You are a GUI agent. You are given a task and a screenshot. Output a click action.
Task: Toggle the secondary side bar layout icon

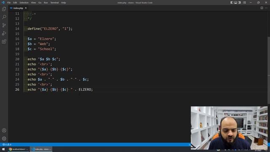[x=239, y=3]
